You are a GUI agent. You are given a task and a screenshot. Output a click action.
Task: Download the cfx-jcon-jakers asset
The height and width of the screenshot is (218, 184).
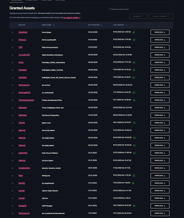click(160, 161)
